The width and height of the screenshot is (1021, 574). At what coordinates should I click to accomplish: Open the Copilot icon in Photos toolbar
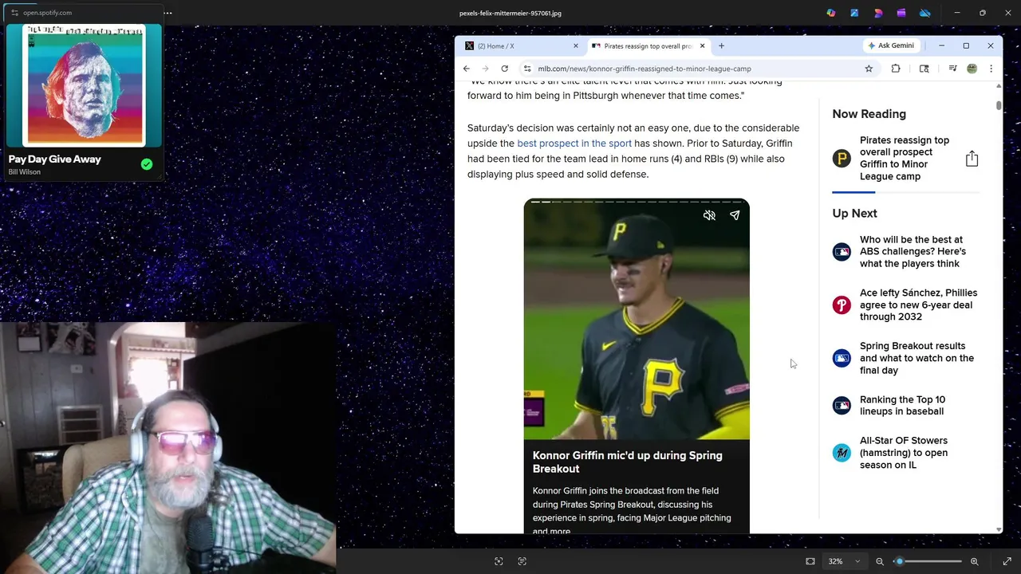(x=830, y=13)
